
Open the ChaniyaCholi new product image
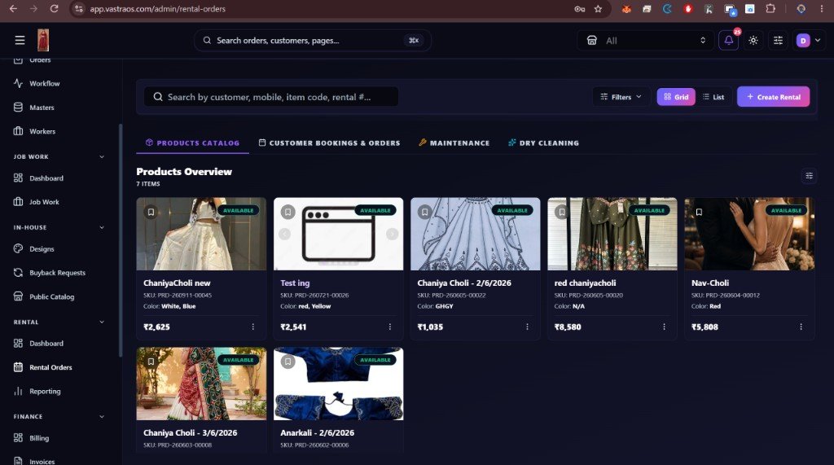[201, 234]
